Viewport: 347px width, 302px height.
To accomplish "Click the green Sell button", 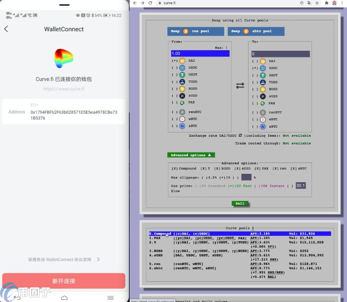I will coord(240,203).
